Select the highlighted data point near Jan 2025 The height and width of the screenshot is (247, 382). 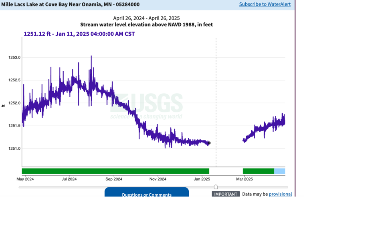(x=208, y=143)
